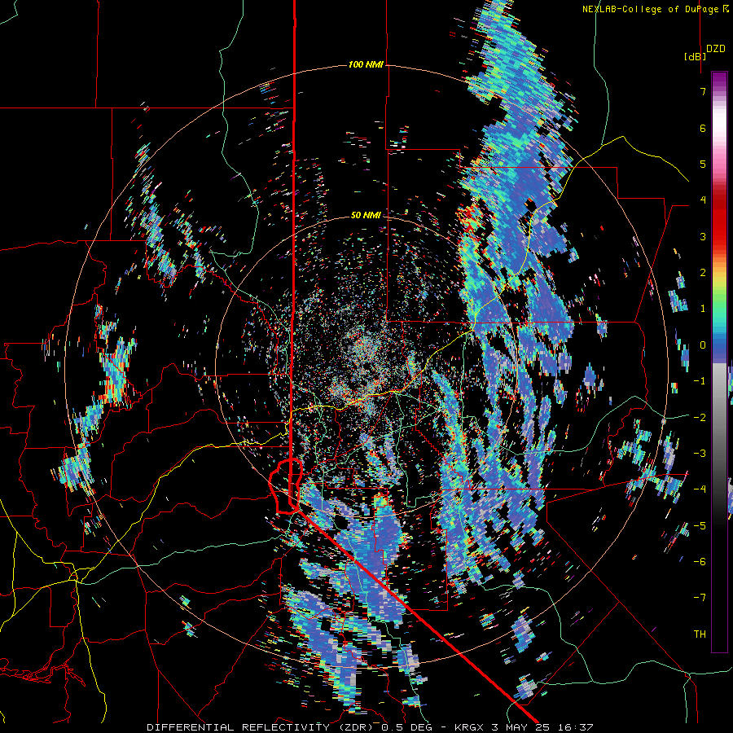Click the KRGX radar site identifier

(469, 727)
